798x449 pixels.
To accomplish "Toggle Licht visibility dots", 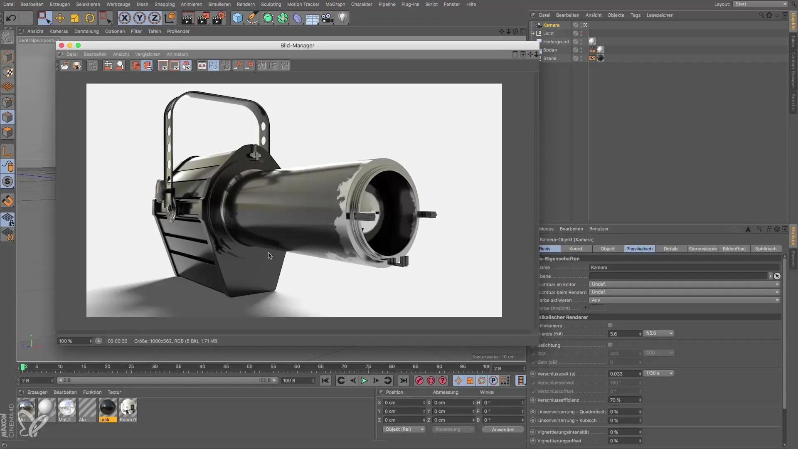I will tap(581, 33).
